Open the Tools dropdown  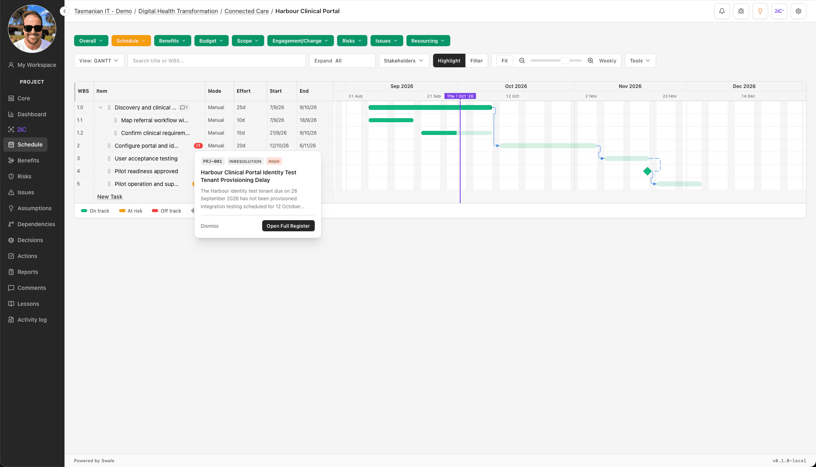click(x=640, y=61)
